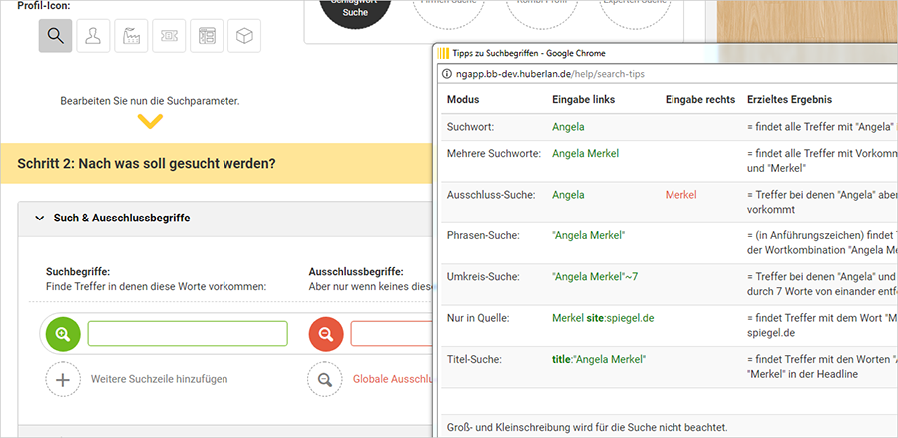Focus the red exclusion term input field

(391, 333)
